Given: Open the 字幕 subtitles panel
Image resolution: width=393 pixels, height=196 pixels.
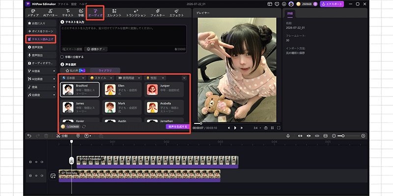Looking at the screenshot, I should click(81, 13).
